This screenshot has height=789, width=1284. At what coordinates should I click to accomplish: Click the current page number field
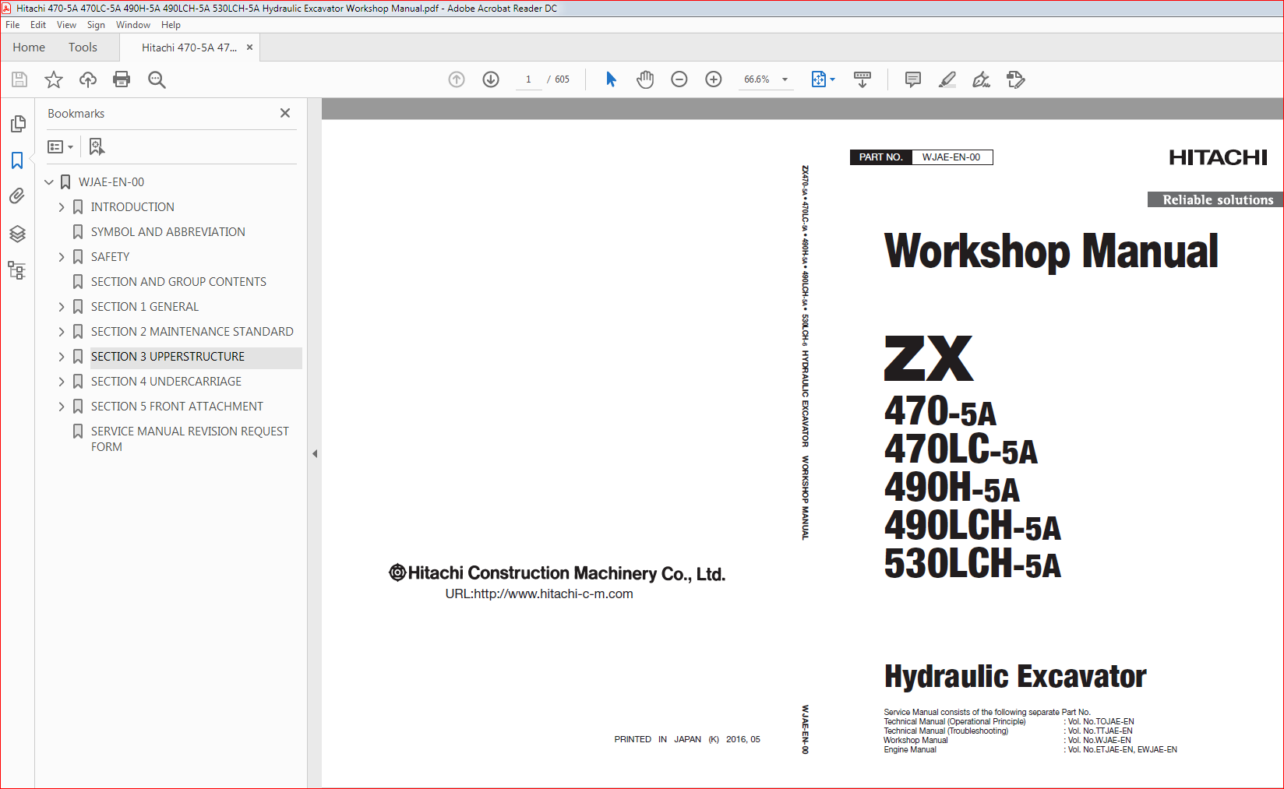(528, 79)
